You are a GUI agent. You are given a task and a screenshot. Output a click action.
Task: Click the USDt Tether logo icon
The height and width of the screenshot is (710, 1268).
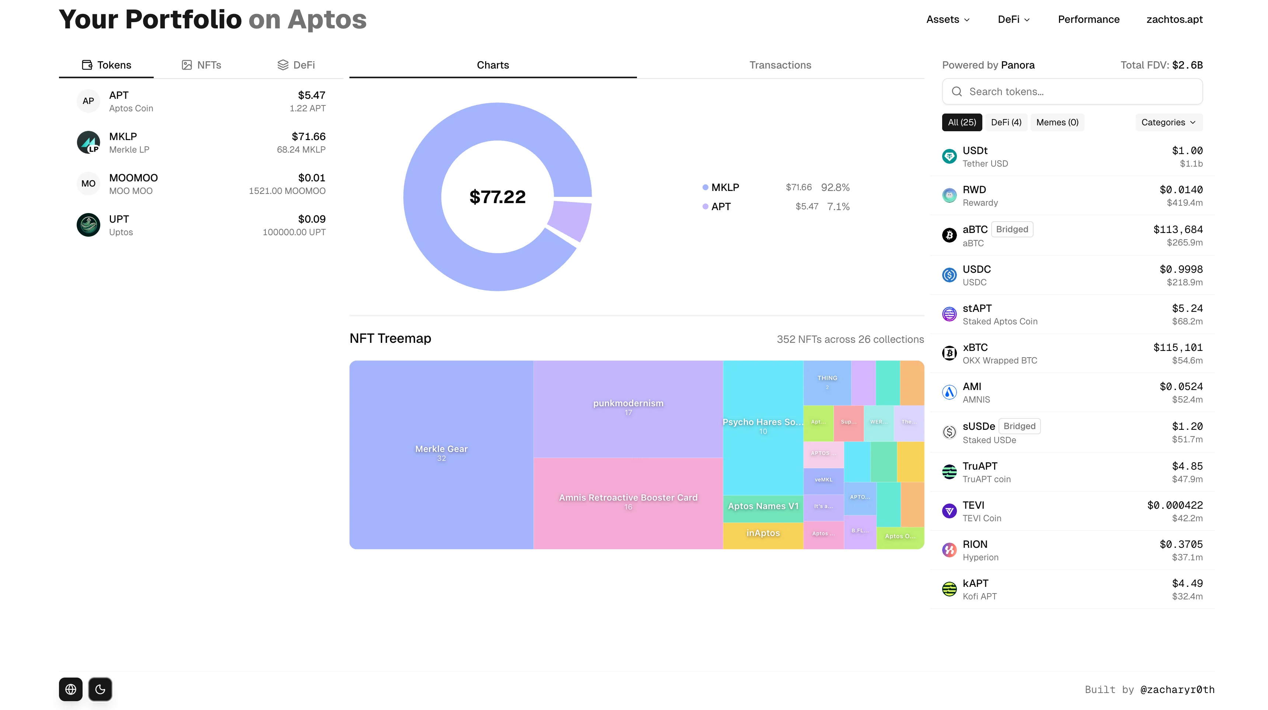949,156
